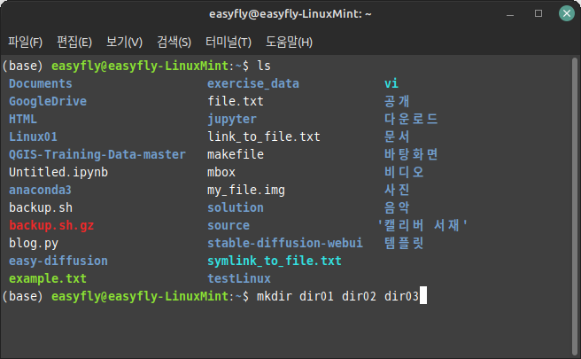
Task: Click the '캘리버 서재' directory name
Action: pyautogui.click(x=422, y=225)
